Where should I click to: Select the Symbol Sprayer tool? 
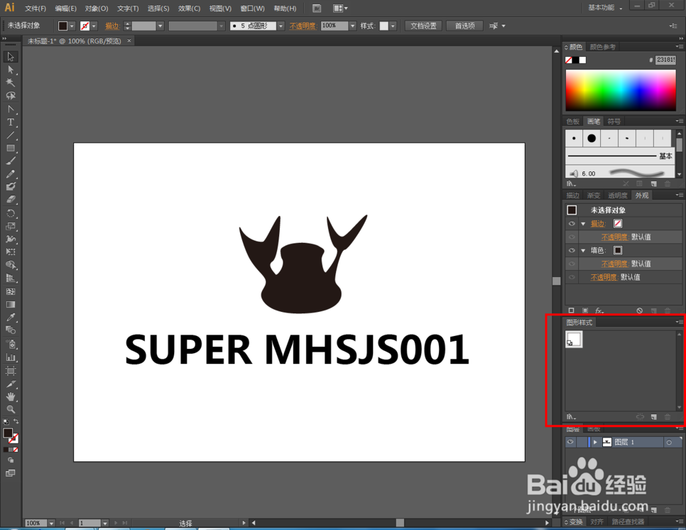(x=10, y=344)
